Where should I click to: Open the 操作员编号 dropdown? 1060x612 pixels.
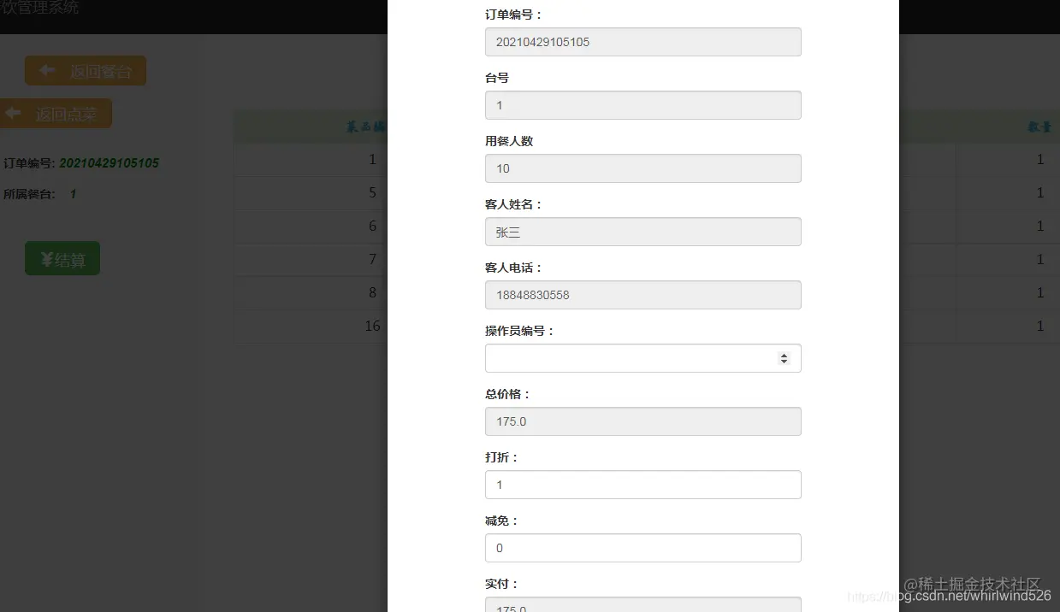tap(643, 358)
